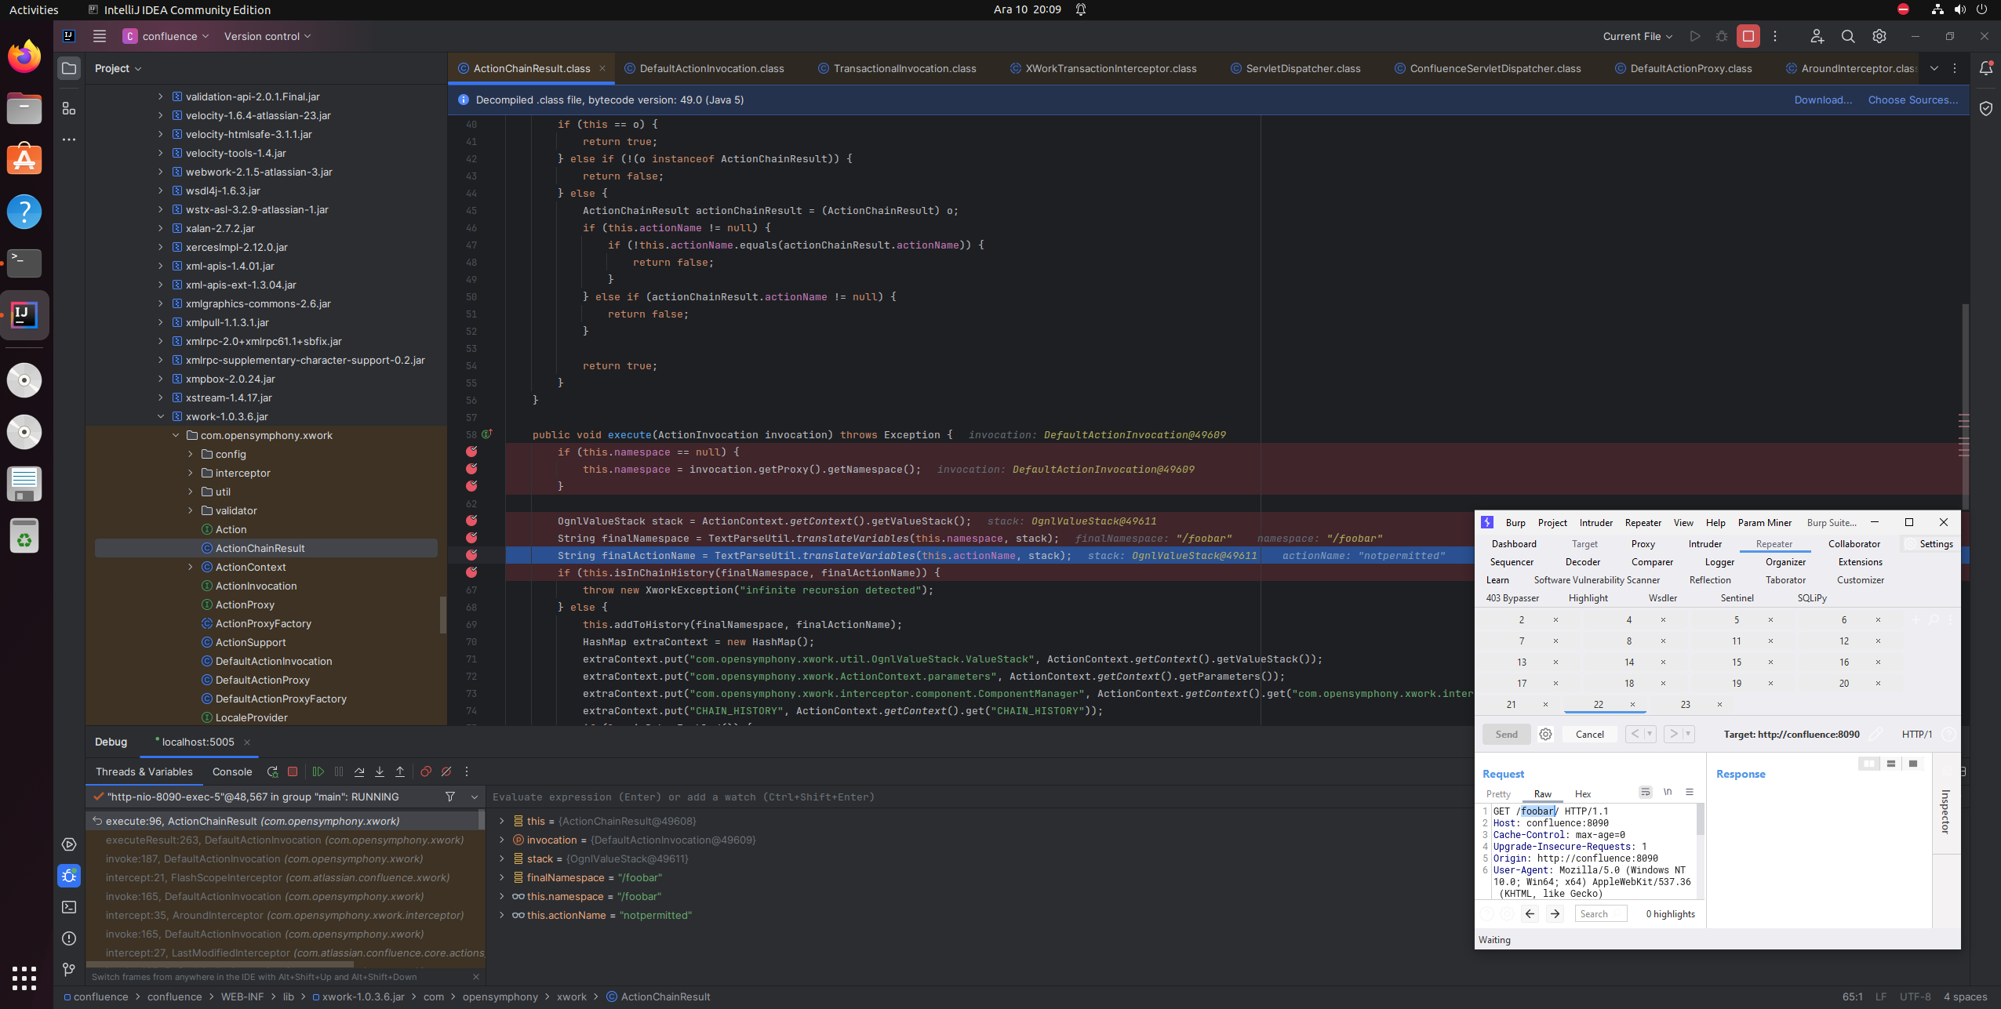Image resolution: width=2001 pixels, height=1009 pixels.
Task: Open the Git tool window icon
Action: (x=69, y=970)
